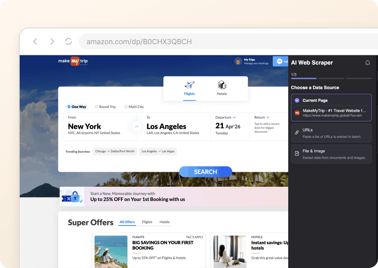This screenshot has width=378, height=268.
Task: Switch to the All Offers tab
Action: 127,222
